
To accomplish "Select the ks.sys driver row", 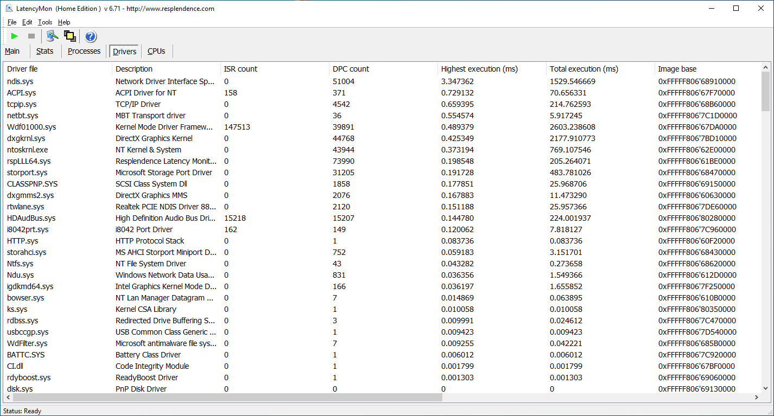I will [x=382, y=309].
